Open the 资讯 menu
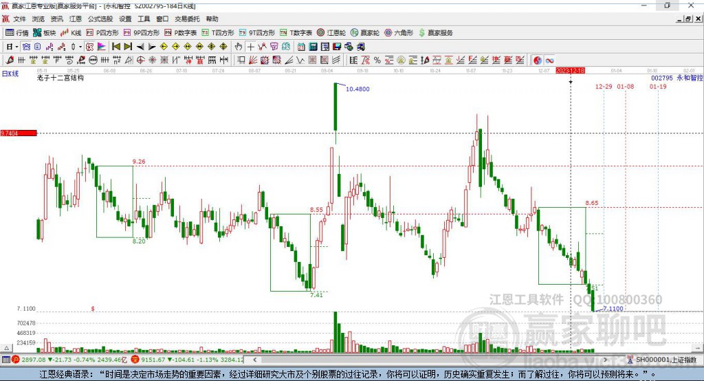Image resolution: width=704 pixels, height=381 pixels. pos(56,19)
